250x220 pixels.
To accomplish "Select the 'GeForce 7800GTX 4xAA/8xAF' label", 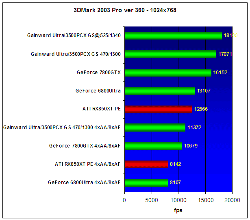I will [85, 146].
